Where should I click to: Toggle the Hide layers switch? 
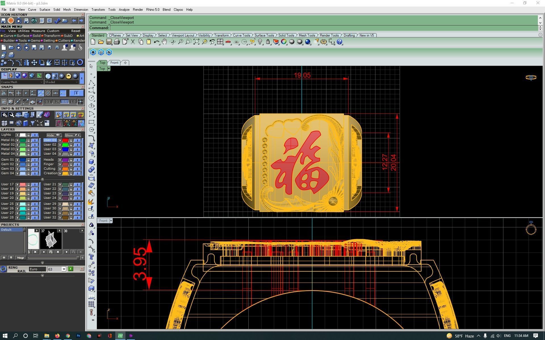54,135
